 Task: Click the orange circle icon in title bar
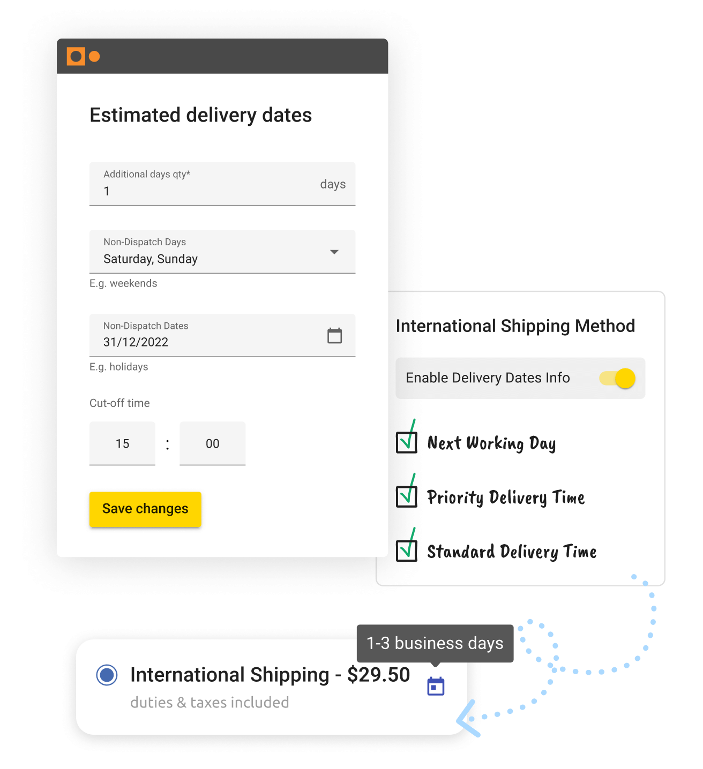pyautogui.click(x=95, y=56)
